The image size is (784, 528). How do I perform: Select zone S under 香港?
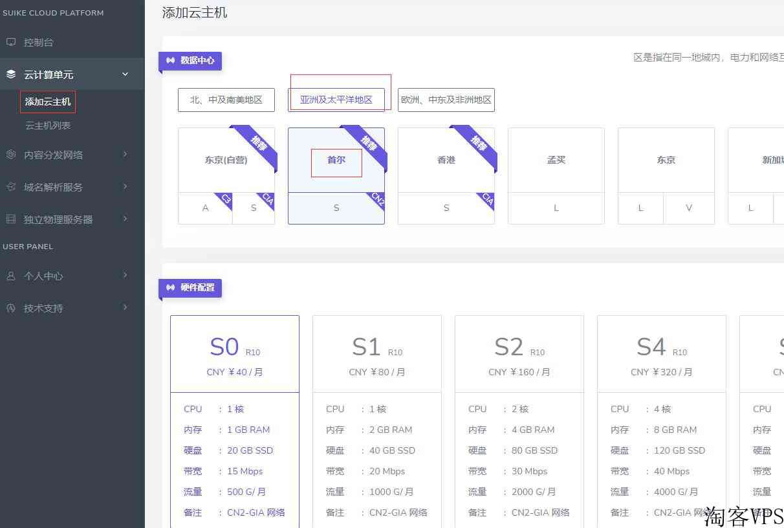click(x=446, y=208)
